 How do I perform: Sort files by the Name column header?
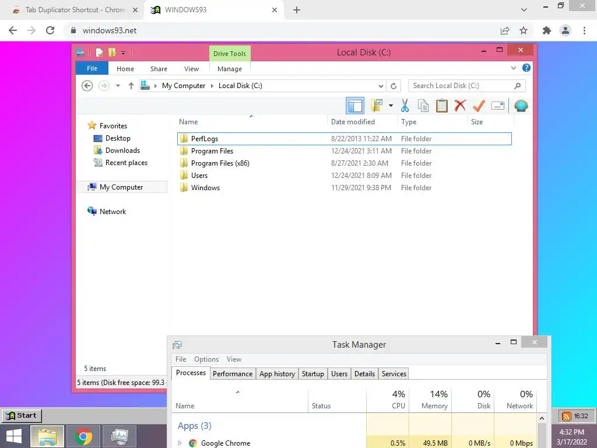pos(252,122)
